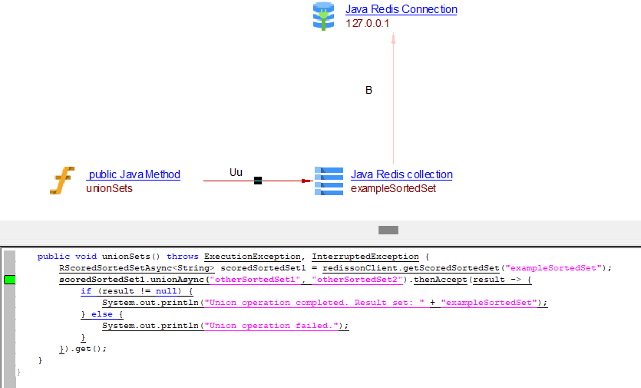The width and height of the screenshot is (641, 388).
Task: Select the black square on the Uu link
Action: pos(258,181)
